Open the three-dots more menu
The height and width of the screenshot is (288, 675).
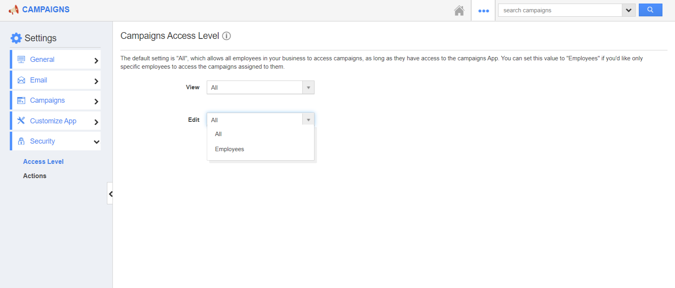[x=483, y=11]
